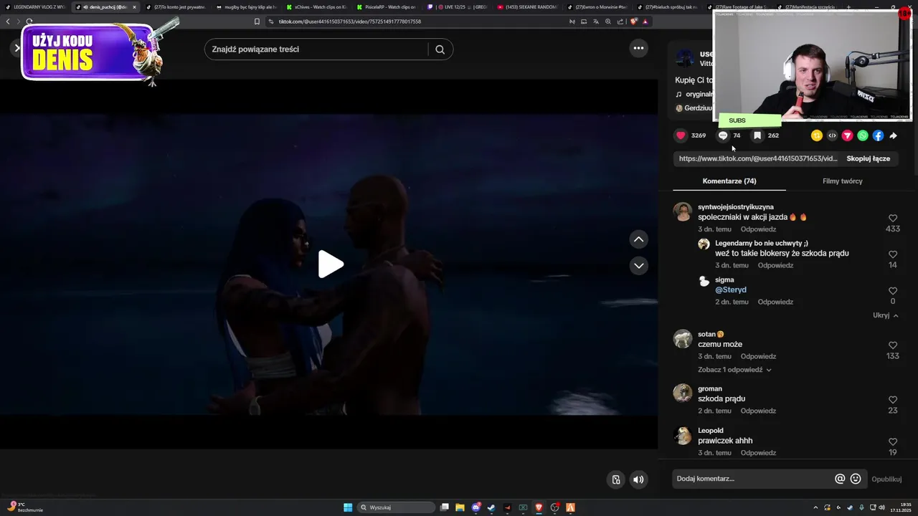The width and height of the screenshot is (918, 516).
Task: Like reply from Legendarny bo nie uchwyty
Action: 893,254
